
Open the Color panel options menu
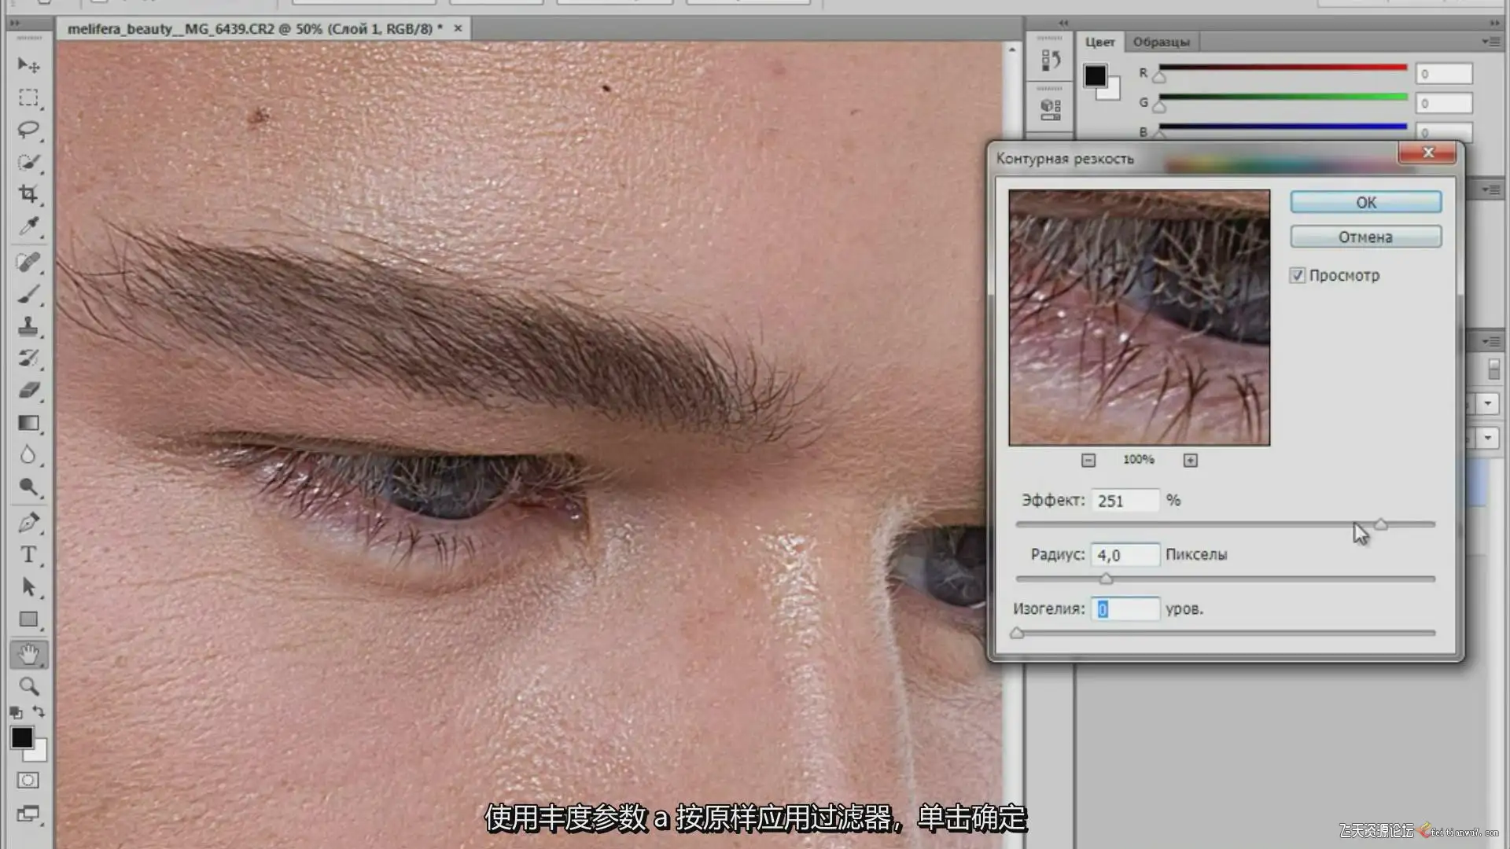(1490, 42)
